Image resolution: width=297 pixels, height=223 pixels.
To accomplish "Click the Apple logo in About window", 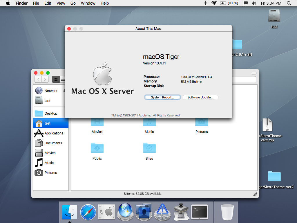I will (x=102, y=73).
